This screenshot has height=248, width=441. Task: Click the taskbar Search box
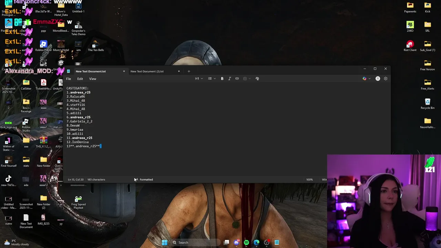tap(196, 242)
